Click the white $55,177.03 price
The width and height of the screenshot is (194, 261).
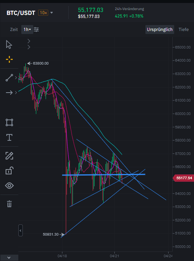[89, 16]
